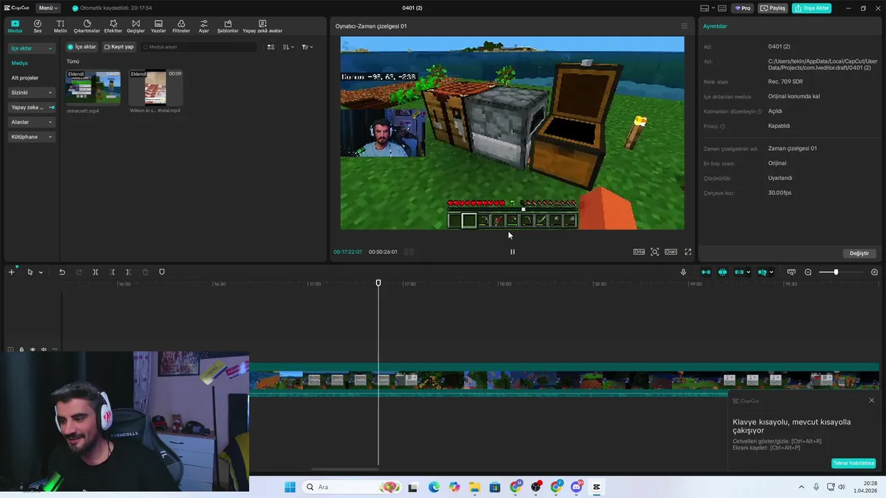Screen dimensions: 886x498
Task: Click the voiceover microphone icon
Action: [683, 272]
